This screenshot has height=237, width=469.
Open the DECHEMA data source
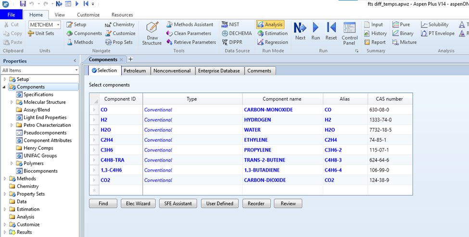click(237, 33)
